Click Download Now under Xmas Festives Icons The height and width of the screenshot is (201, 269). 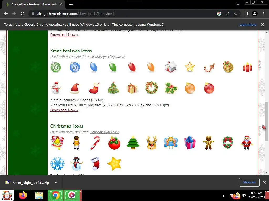(64, 110)
